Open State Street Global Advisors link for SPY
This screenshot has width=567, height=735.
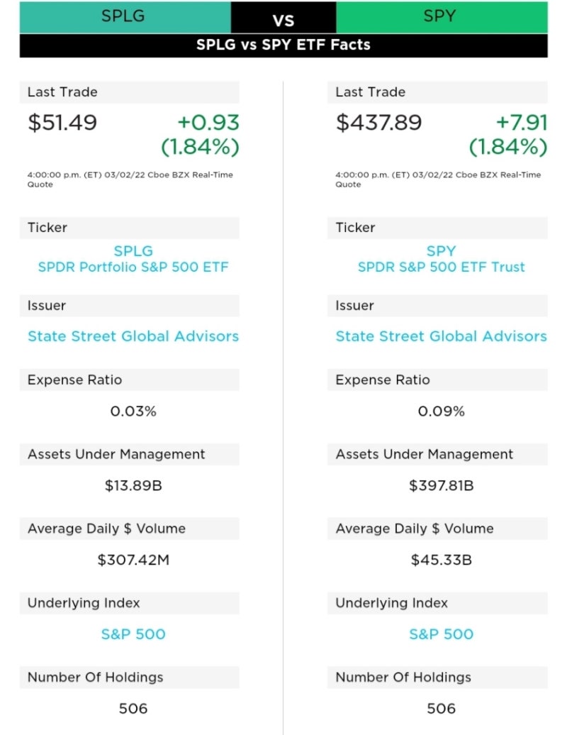(441, 336)
